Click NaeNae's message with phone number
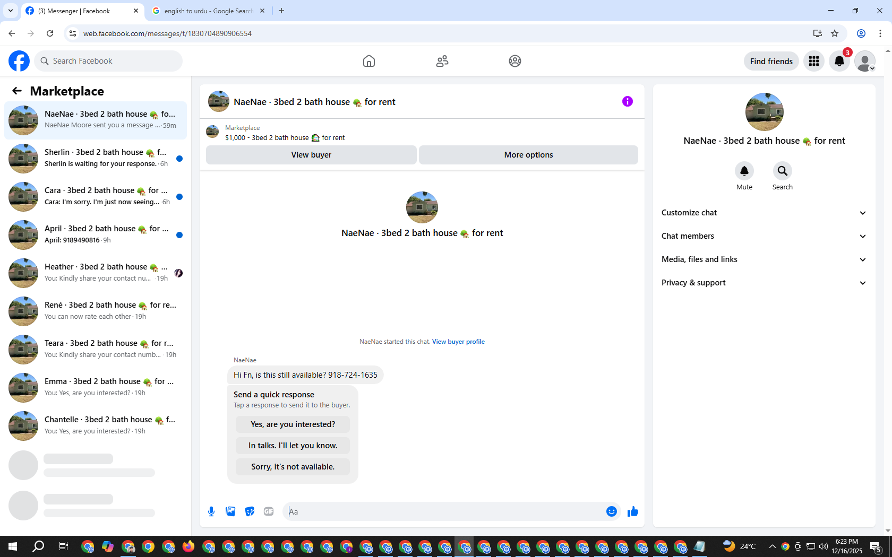Viewport: 892px width, 557px height. coord(305,375)
